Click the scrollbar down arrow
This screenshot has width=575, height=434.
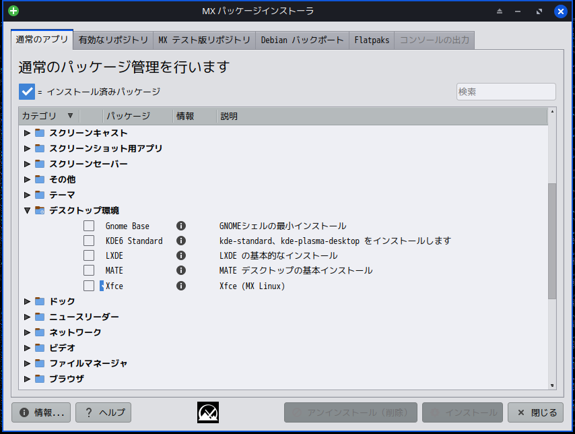click(x=552, y=385)
